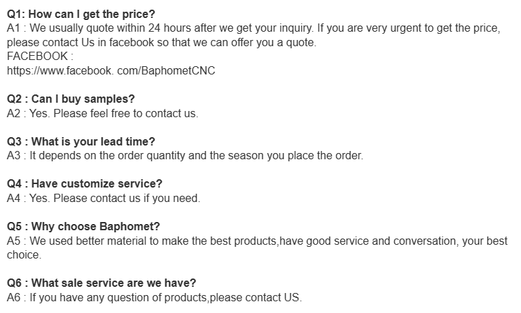Click the "please contact Us in facebook" line

point(162,42)
